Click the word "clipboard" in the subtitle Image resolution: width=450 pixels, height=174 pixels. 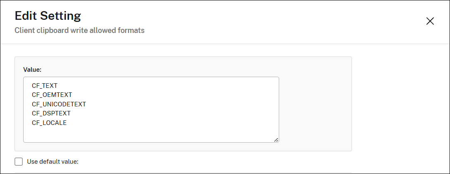click(56, 31)
